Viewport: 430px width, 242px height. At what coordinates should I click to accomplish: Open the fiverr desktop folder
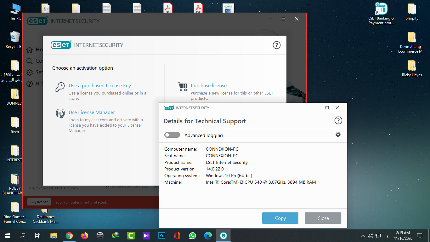point(15,125)
